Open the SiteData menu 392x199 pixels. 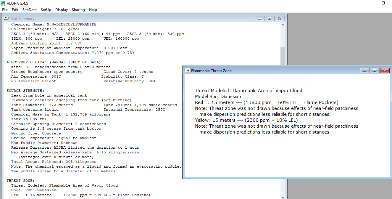tap(30, 10)
